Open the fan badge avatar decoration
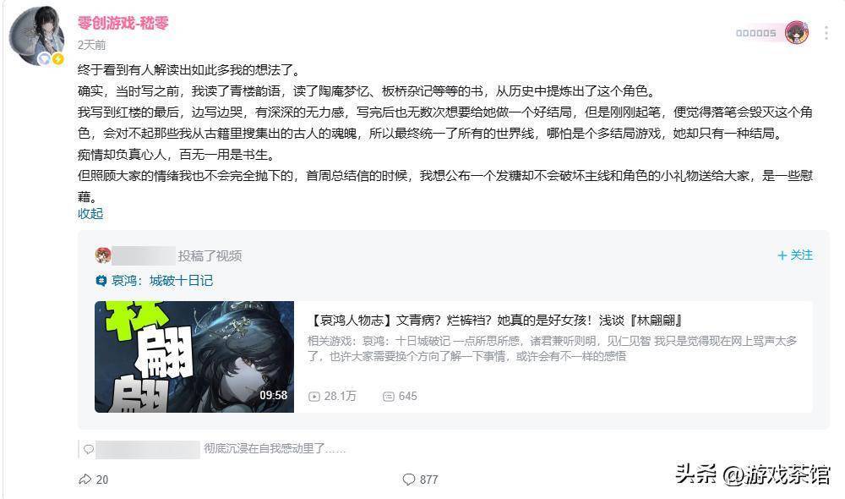 tap(797, 33)
